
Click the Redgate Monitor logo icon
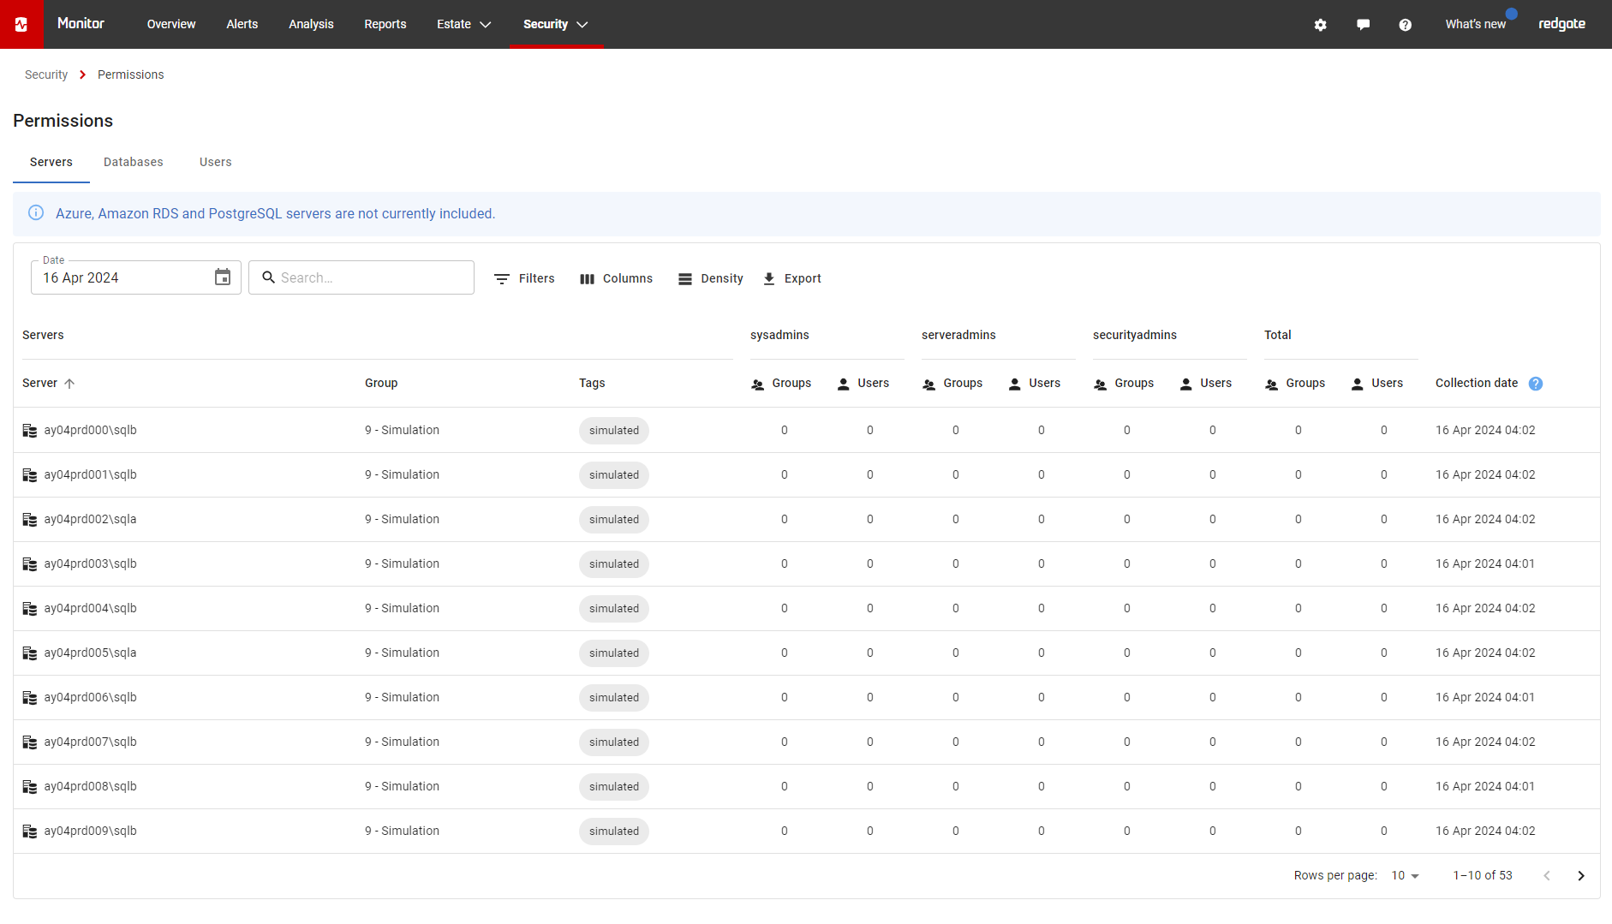click(21, 24)
